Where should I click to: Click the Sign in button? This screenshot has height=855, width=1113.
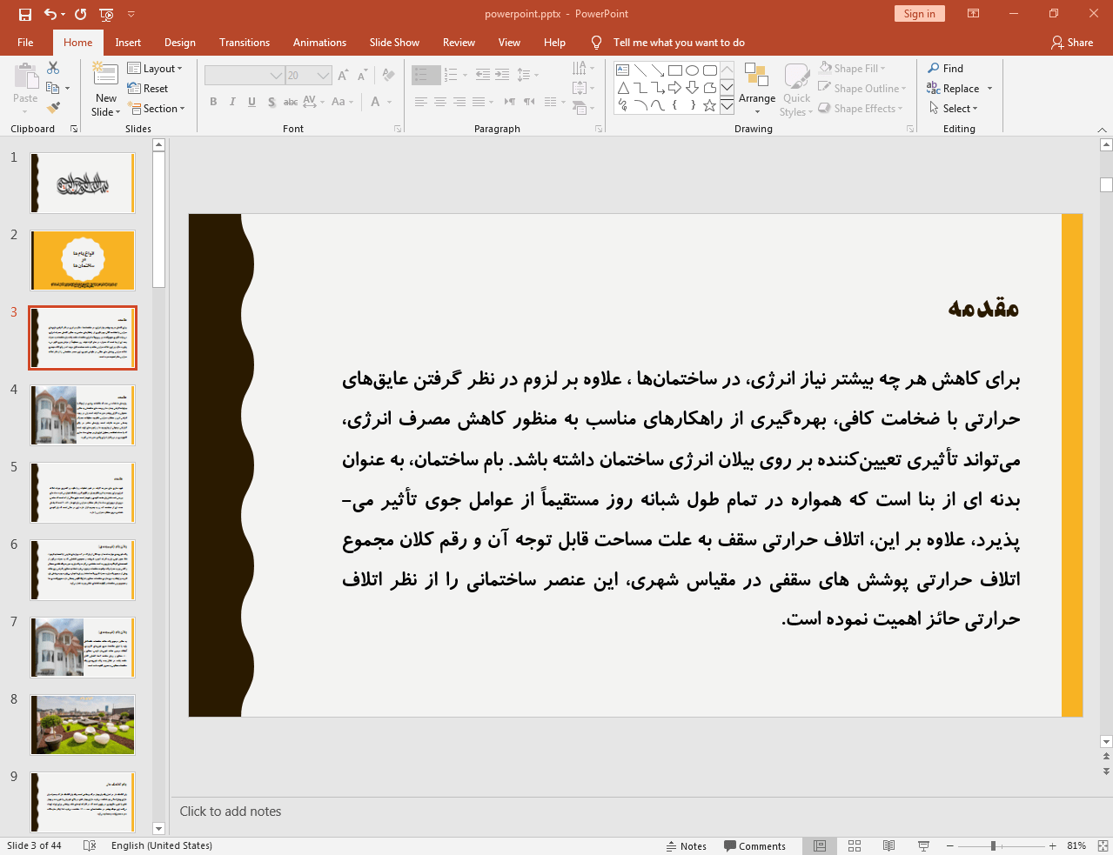pyautogui.click(x=919, y=14)
